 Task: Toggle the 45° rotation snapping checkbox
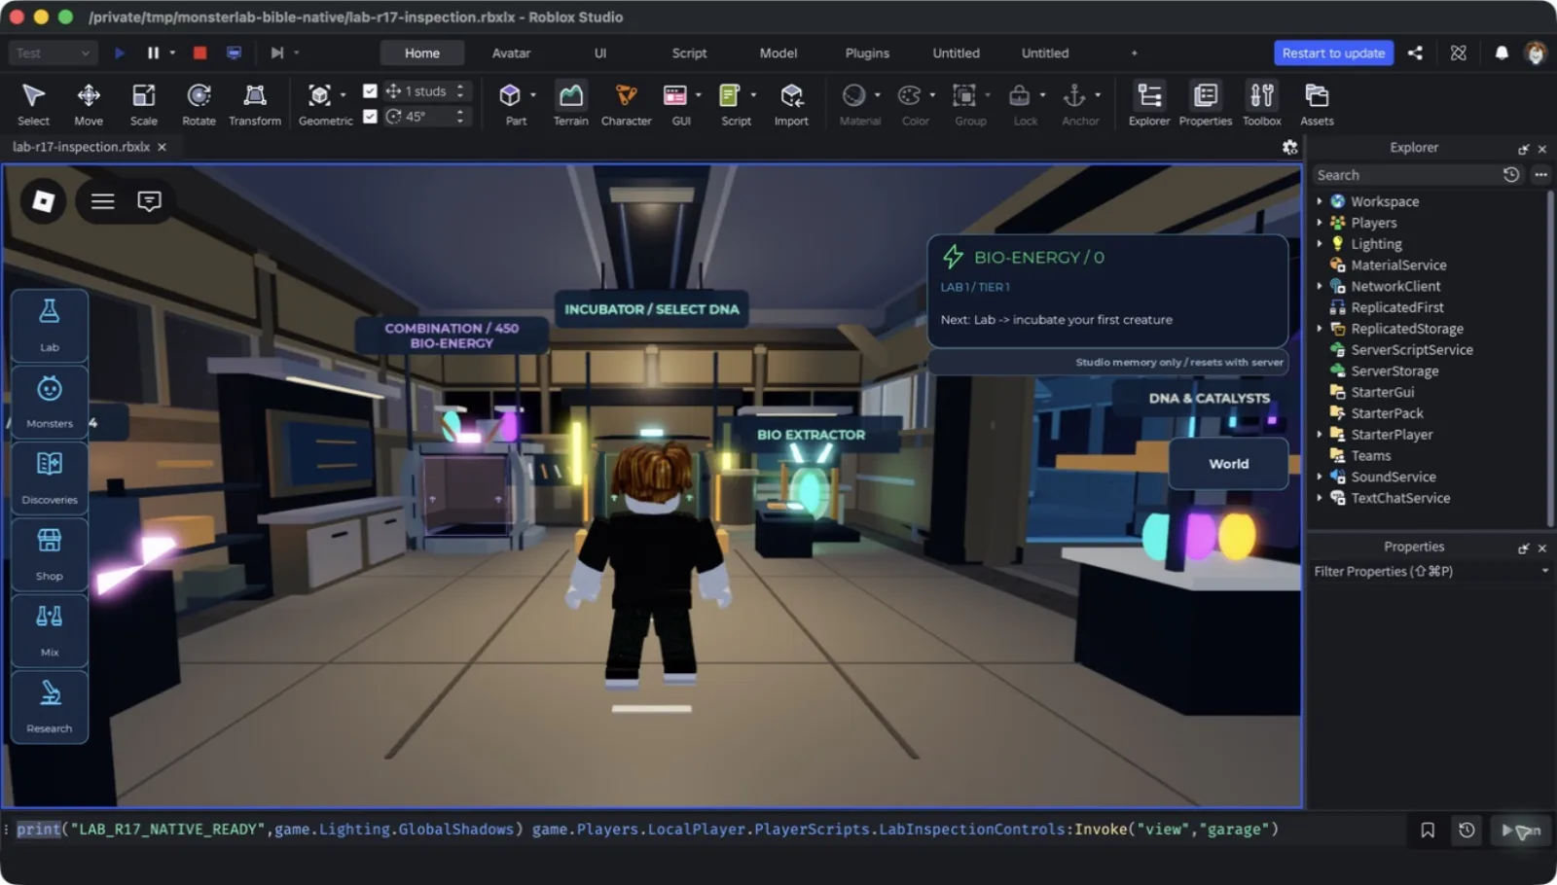(x=370, y=116)
